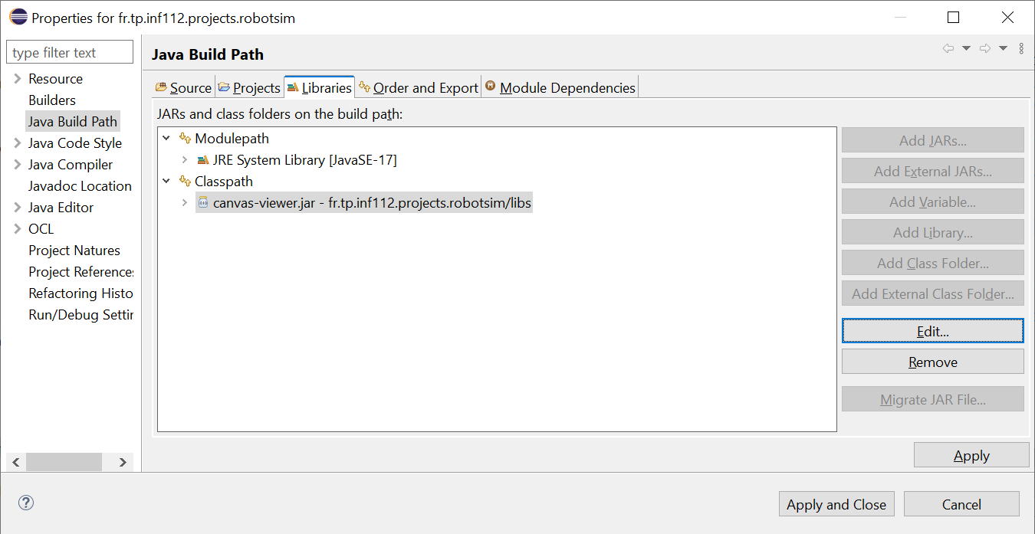Click the Apply and Close button
1035x534 pixels.
[836, 504]
